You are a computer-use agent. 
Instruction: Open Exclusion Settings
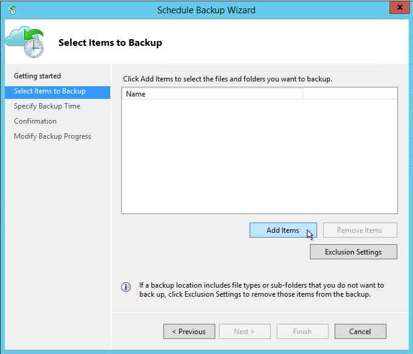point(353,252)
